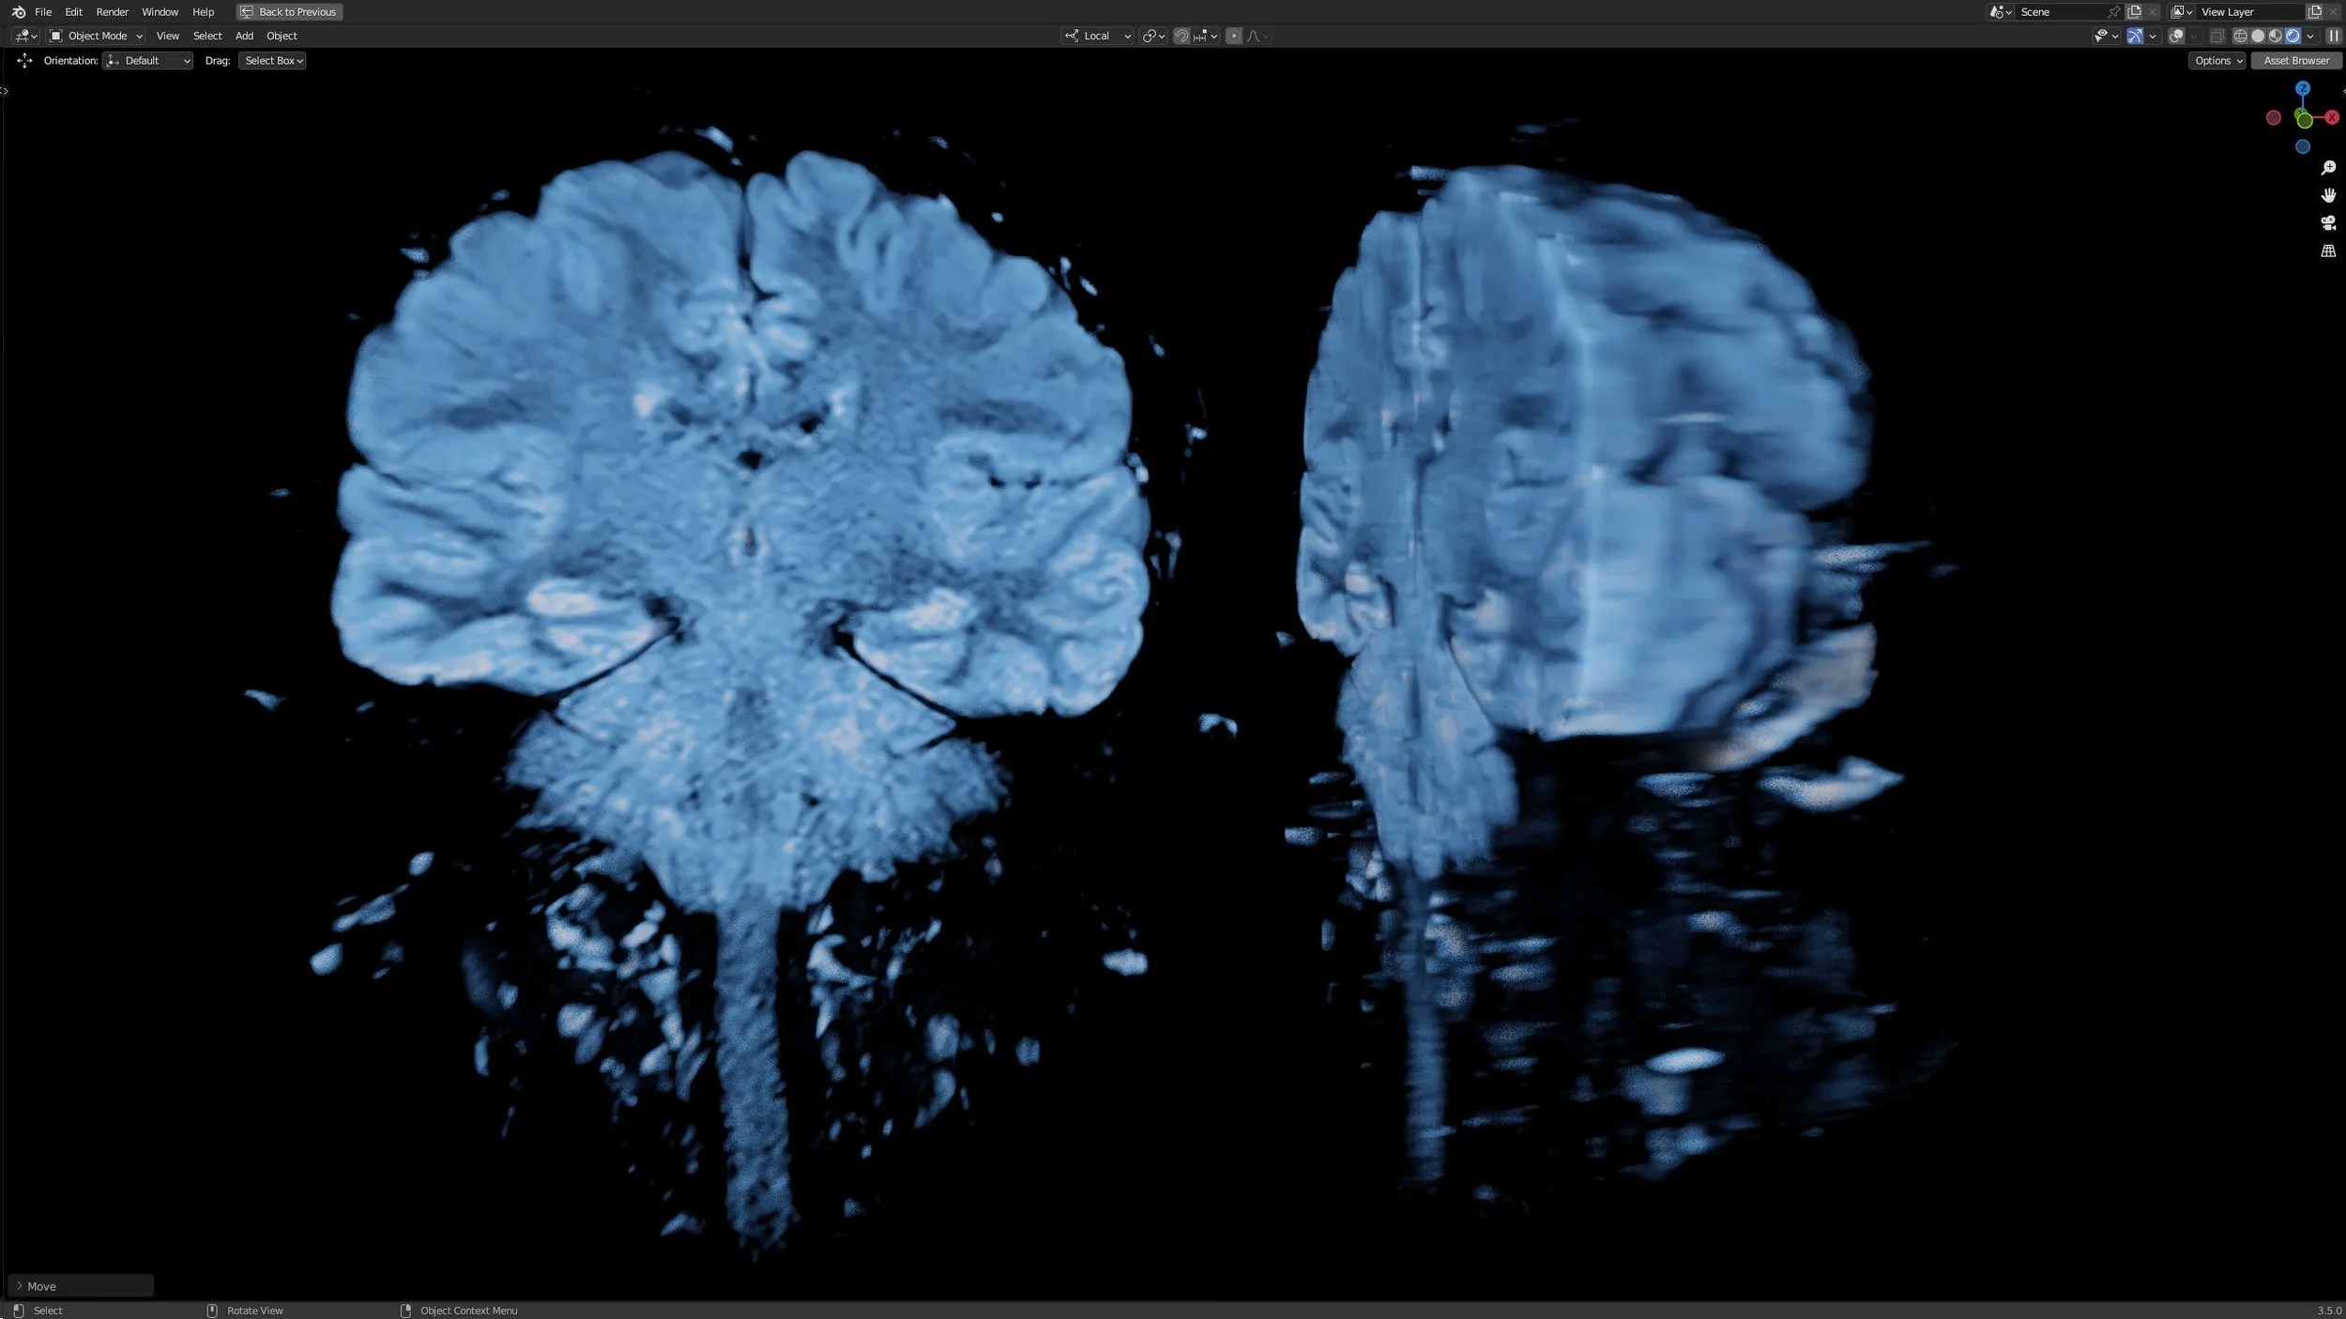Image resolution: width=2346 pixels, height=1319 pixels.
Task: Toggle viewport overlays
Action: [x=2176, y=36]
